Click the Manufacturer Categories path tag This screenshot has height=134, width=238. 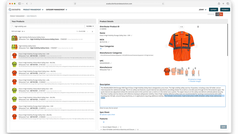tap(127, 55)
